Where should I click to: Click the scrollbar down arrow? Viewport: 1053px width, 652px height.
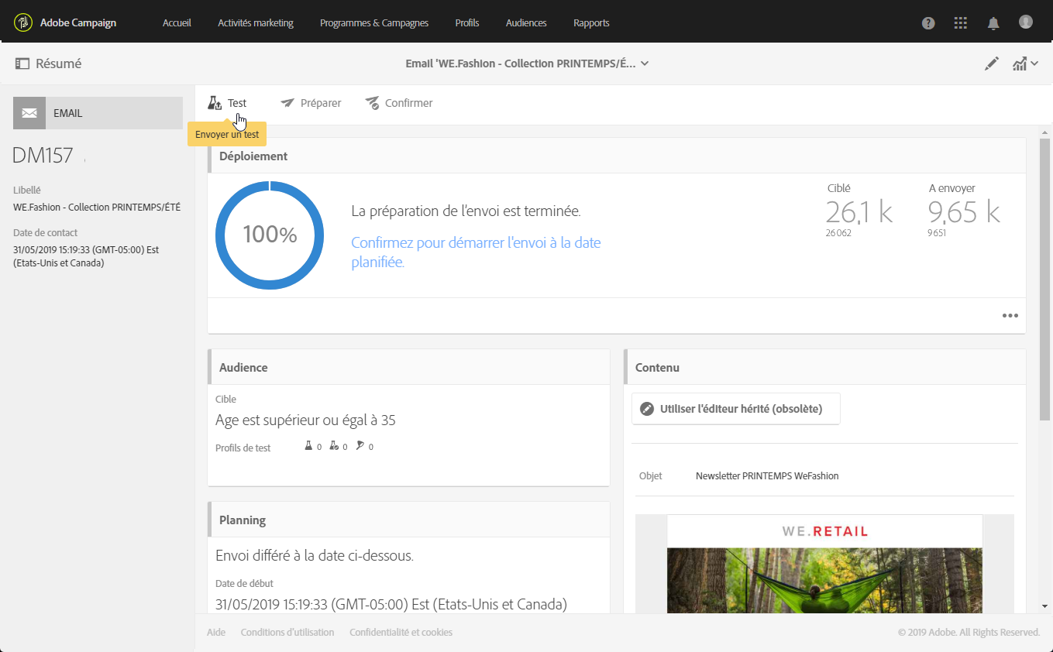(x=1045, y=606)
